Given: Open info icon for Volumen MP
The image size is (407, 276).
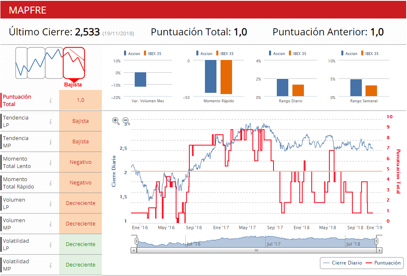Looking at the screenshot, I should coord(51,224).
